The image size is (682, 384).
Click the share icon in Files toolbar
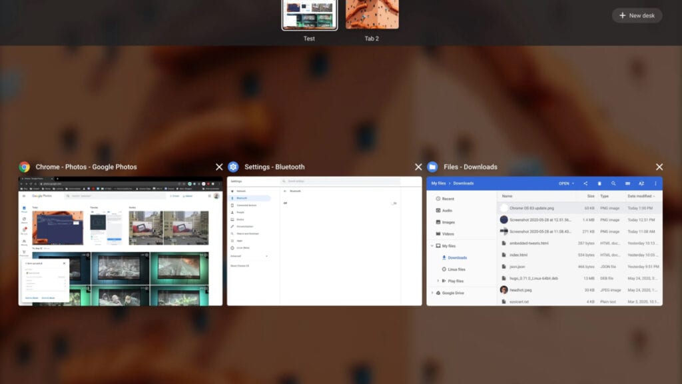585,183
